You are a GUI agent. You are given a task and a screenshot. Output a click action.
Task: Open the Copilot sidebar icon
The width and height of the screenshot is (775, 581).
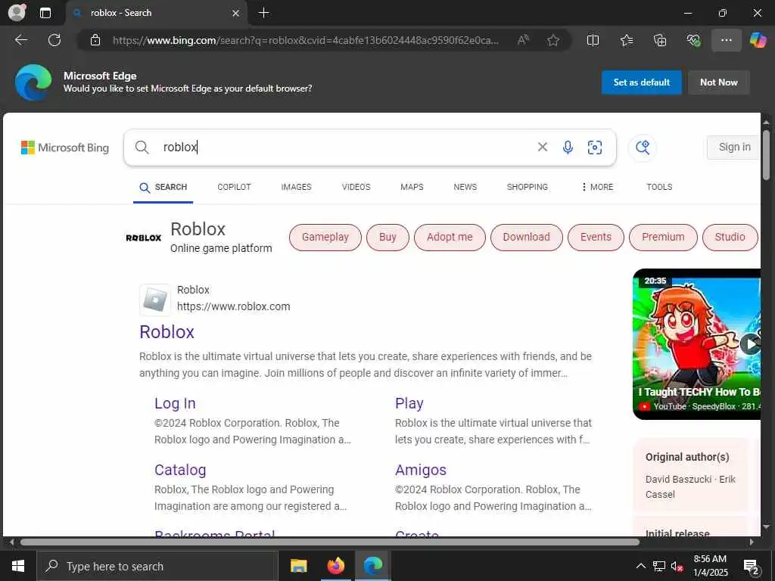point(758,40)
